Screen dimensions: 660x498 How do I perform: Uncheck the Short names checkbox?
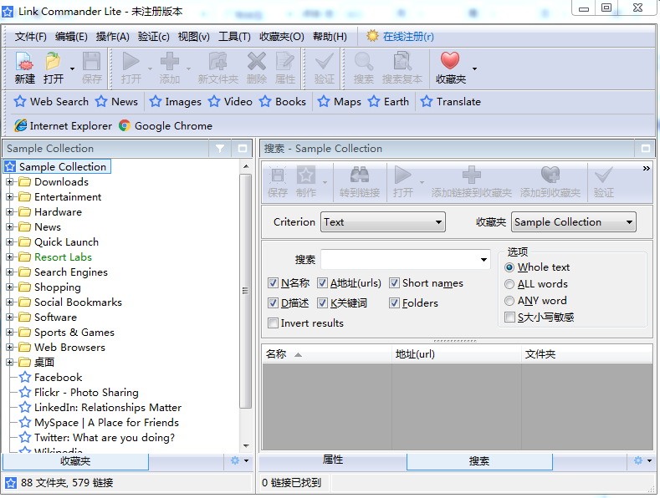[x=394, y=283]
